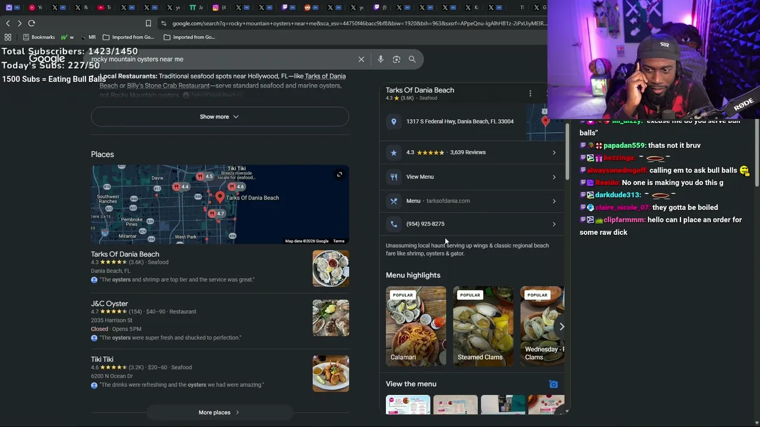Bookmark this page with the bookmark icon

148,23
